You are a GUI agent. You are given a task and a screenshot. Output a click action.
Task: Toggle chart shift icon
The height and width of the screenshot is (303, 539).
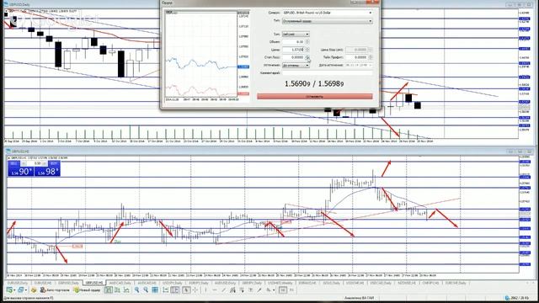click(x=174, y=290)
